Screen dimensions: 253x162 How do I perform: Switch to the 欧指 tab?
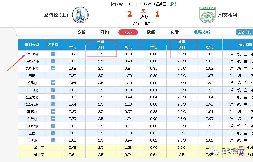coord(151,32)
